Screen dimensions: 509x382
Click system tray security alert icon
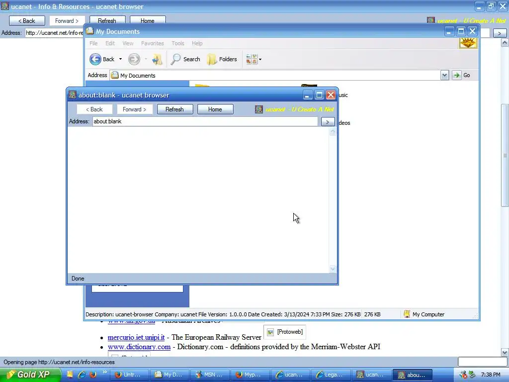tap(463, 375)
